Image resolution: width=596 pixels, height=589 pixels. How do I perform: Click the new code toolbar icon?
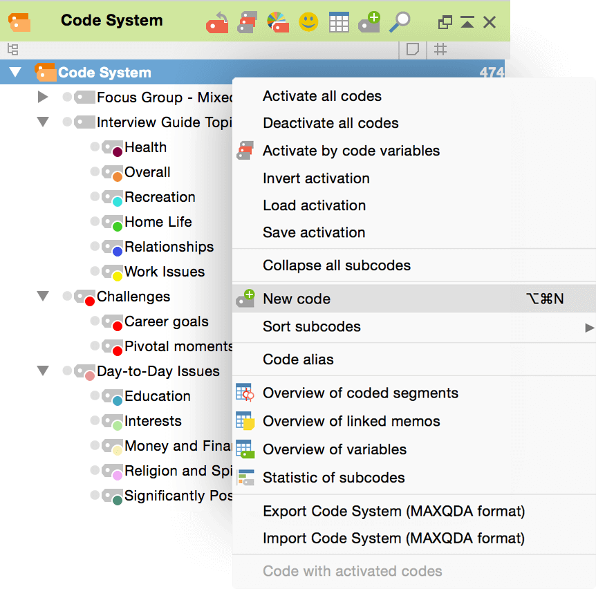click(x=369, y=22)
